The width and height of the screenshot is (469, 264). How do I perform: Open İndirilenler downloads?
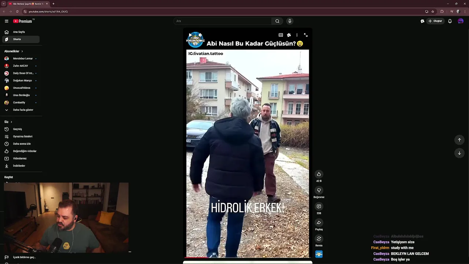tap(21, 166)
